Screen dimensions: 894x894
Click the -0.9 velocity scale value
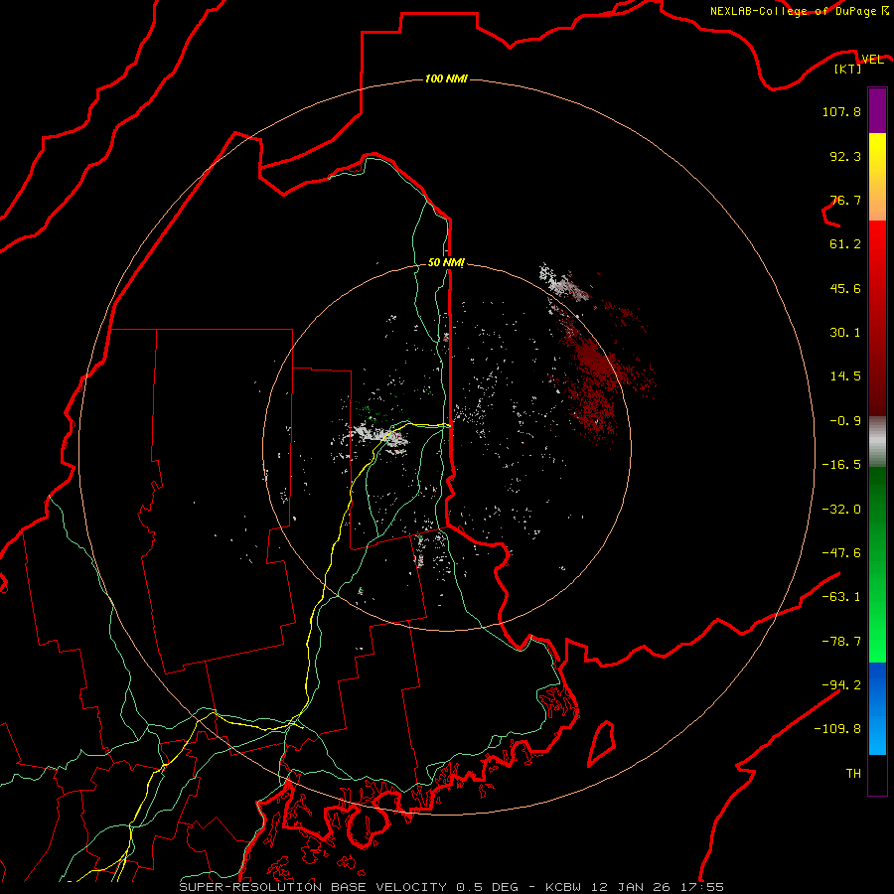pos(845,421)
